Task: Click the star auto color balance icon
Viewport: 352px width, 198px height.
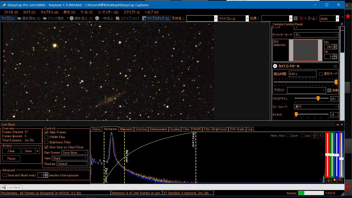Action: [334, 180]
